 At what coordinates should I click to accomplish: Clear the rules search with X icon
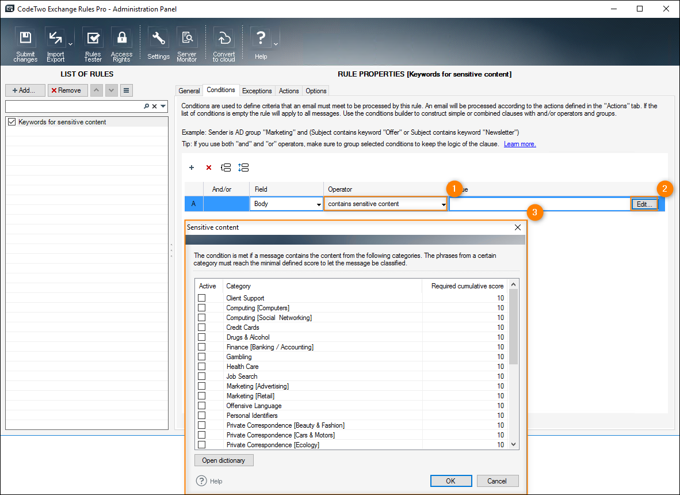[x=154, y=106]
